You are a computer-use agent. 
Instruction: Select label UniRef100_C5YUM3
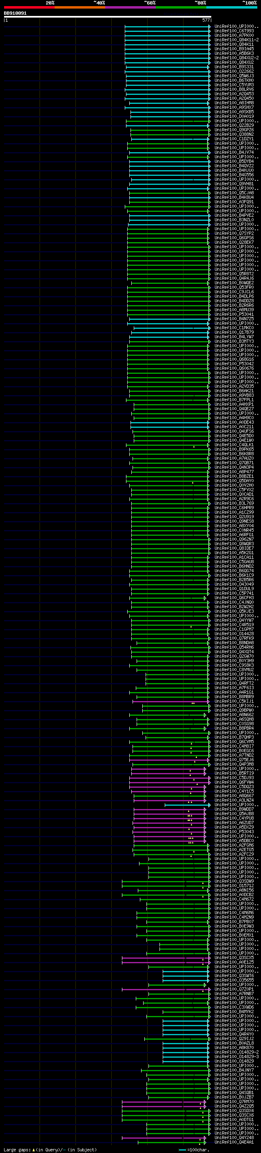point(234,85)
